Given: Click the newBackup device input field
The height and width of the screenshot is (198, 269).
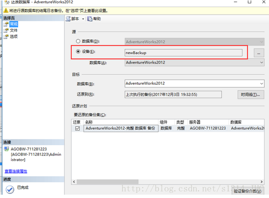Looking at the screenshot, I should 184,53.
